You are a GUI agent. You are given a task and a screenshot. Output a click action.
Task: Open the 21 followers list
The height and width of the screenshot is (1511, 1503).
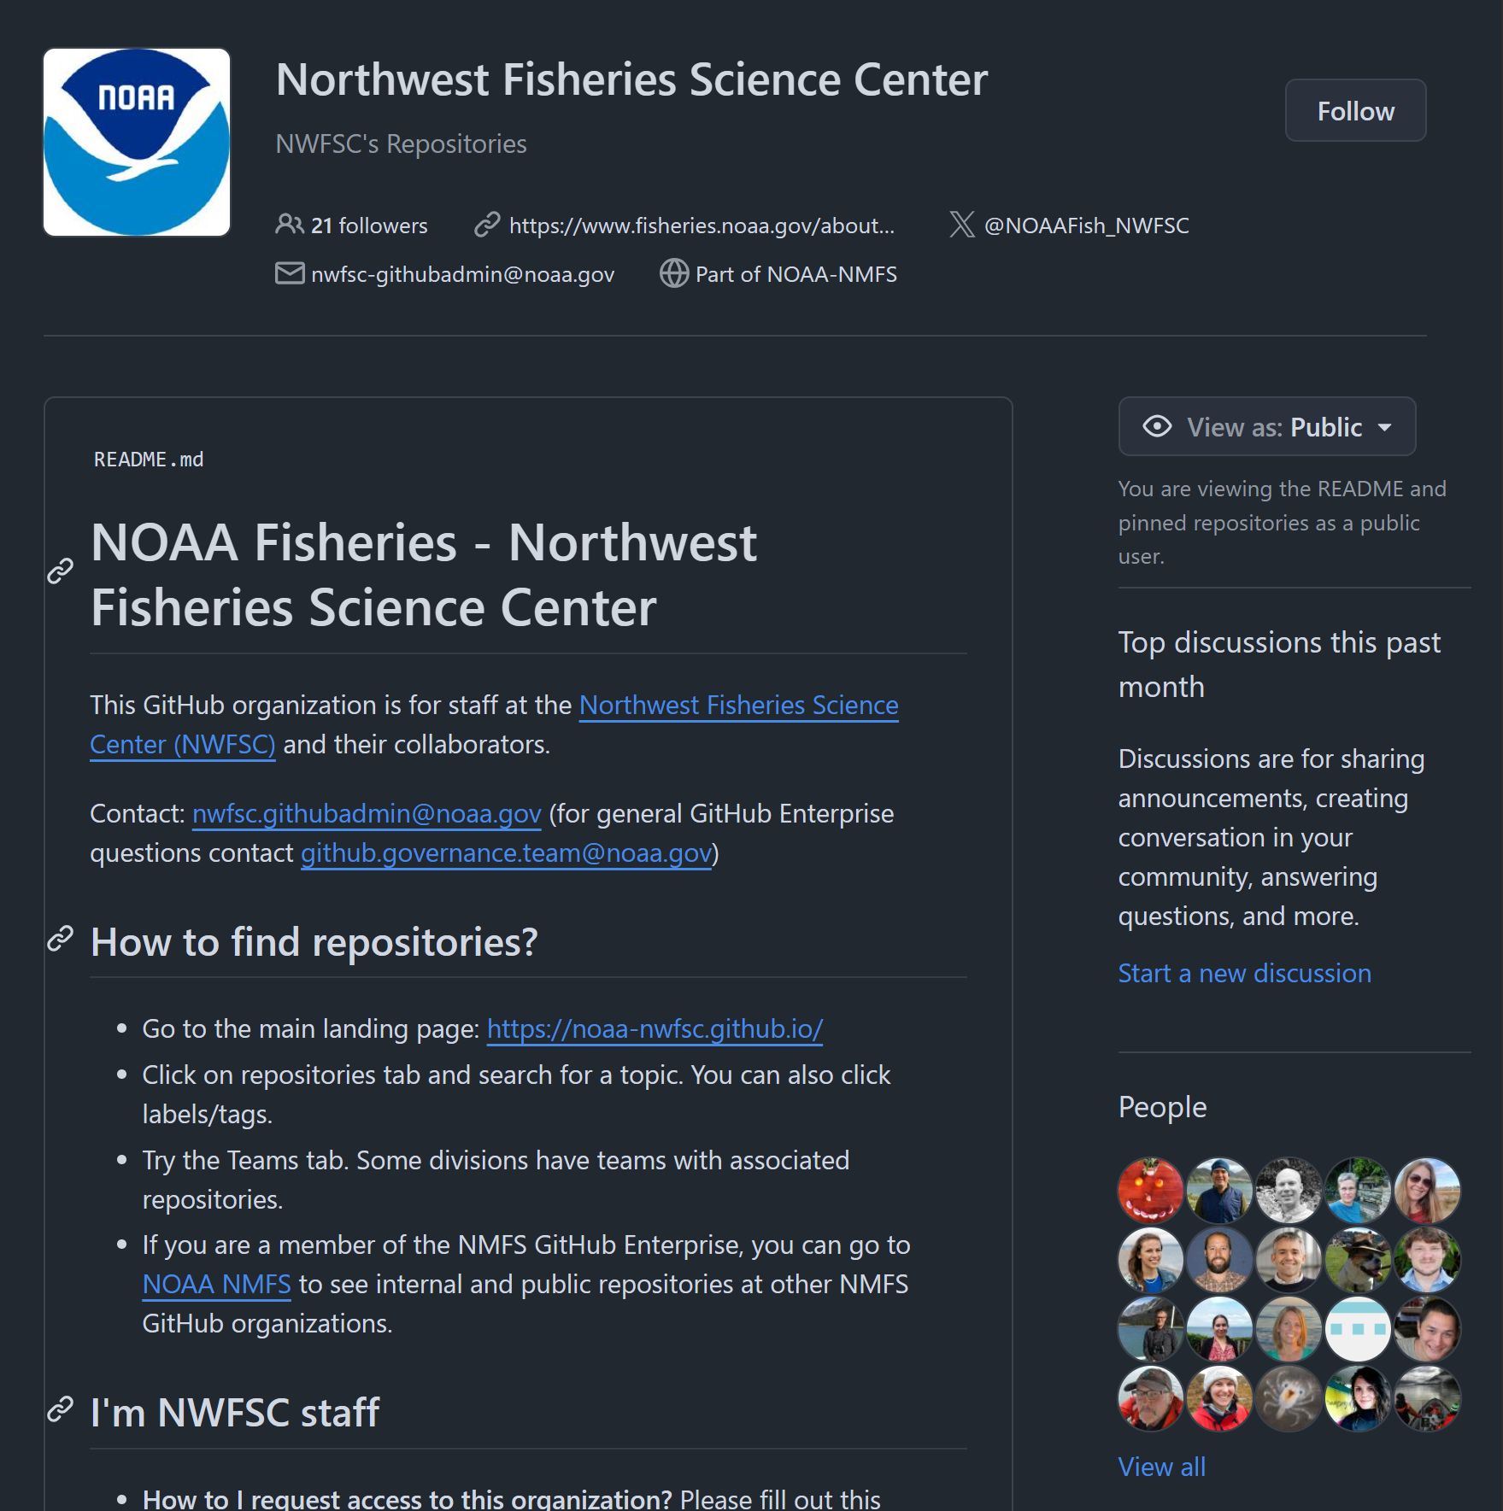(x=368, y=225)
